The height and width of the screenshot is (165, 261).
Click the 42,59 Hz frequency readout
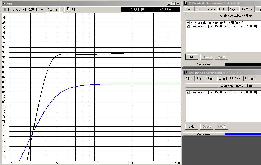coord(166,10)
